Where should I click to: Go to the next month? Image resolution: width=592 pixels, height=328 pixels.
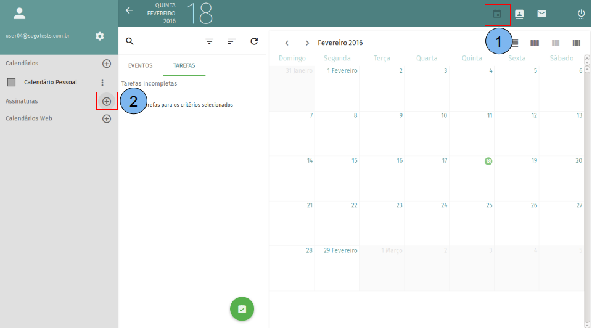click(307, 43)
